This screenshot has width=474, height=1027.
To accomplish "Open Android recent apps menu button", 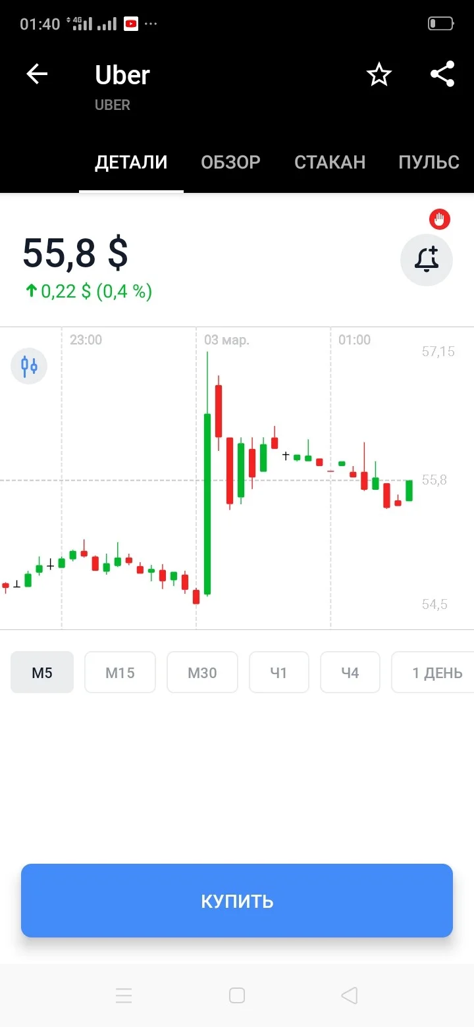I will 124,995.
